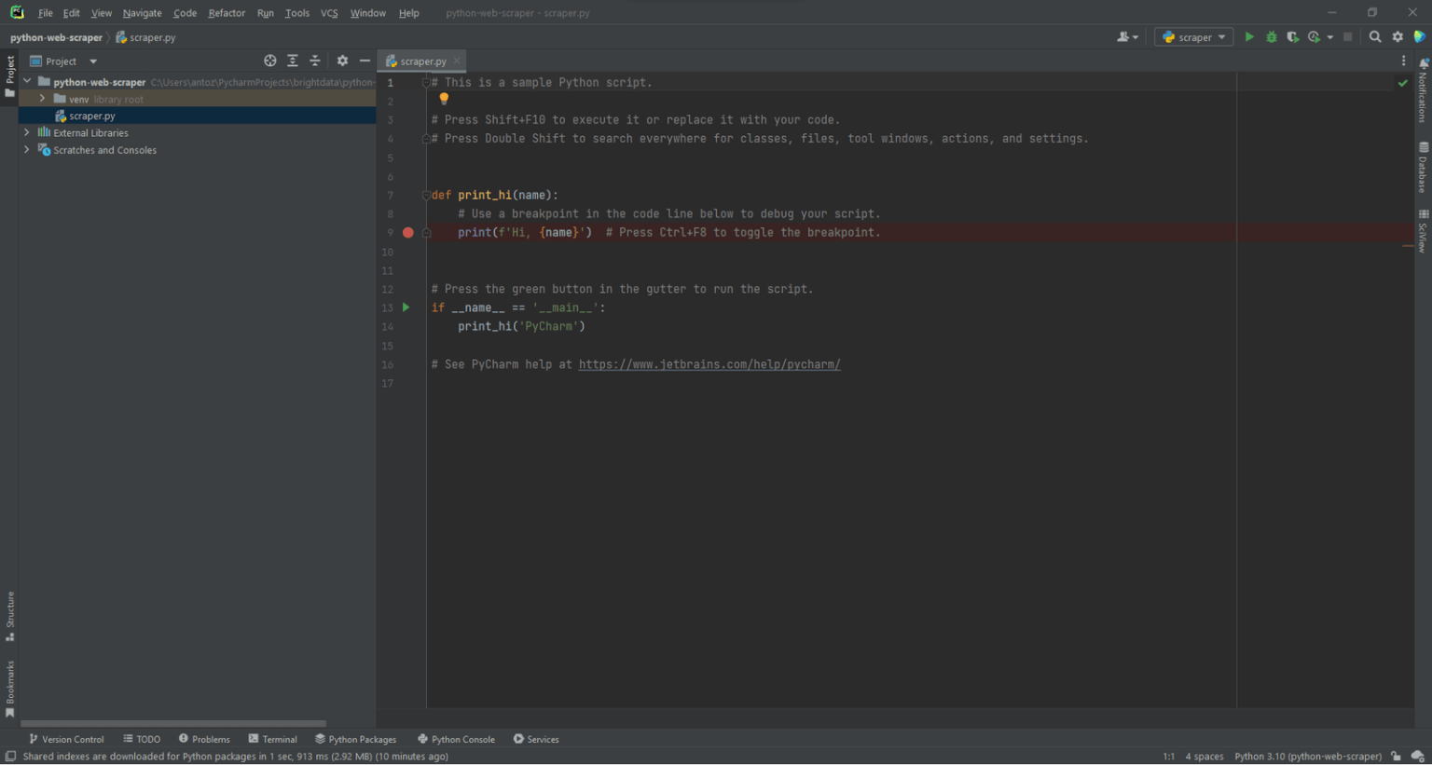Select Opened File with the crosshair icon
This screenshot has height=765, width=1432.
click(269, 61)
